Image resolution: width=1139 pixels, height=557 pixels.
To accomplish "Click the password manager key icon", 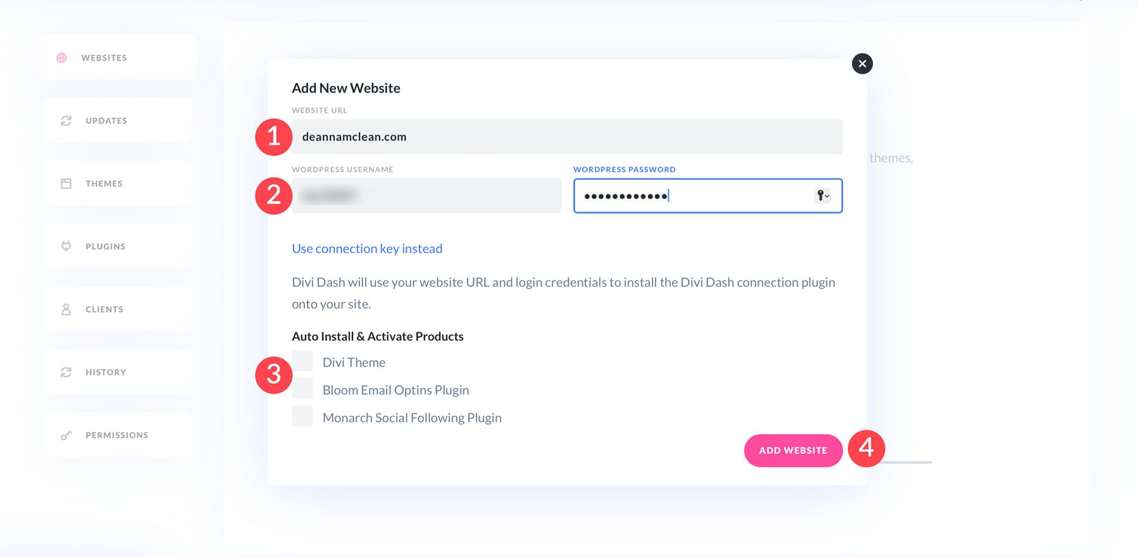I will click(x=819, y=196).
